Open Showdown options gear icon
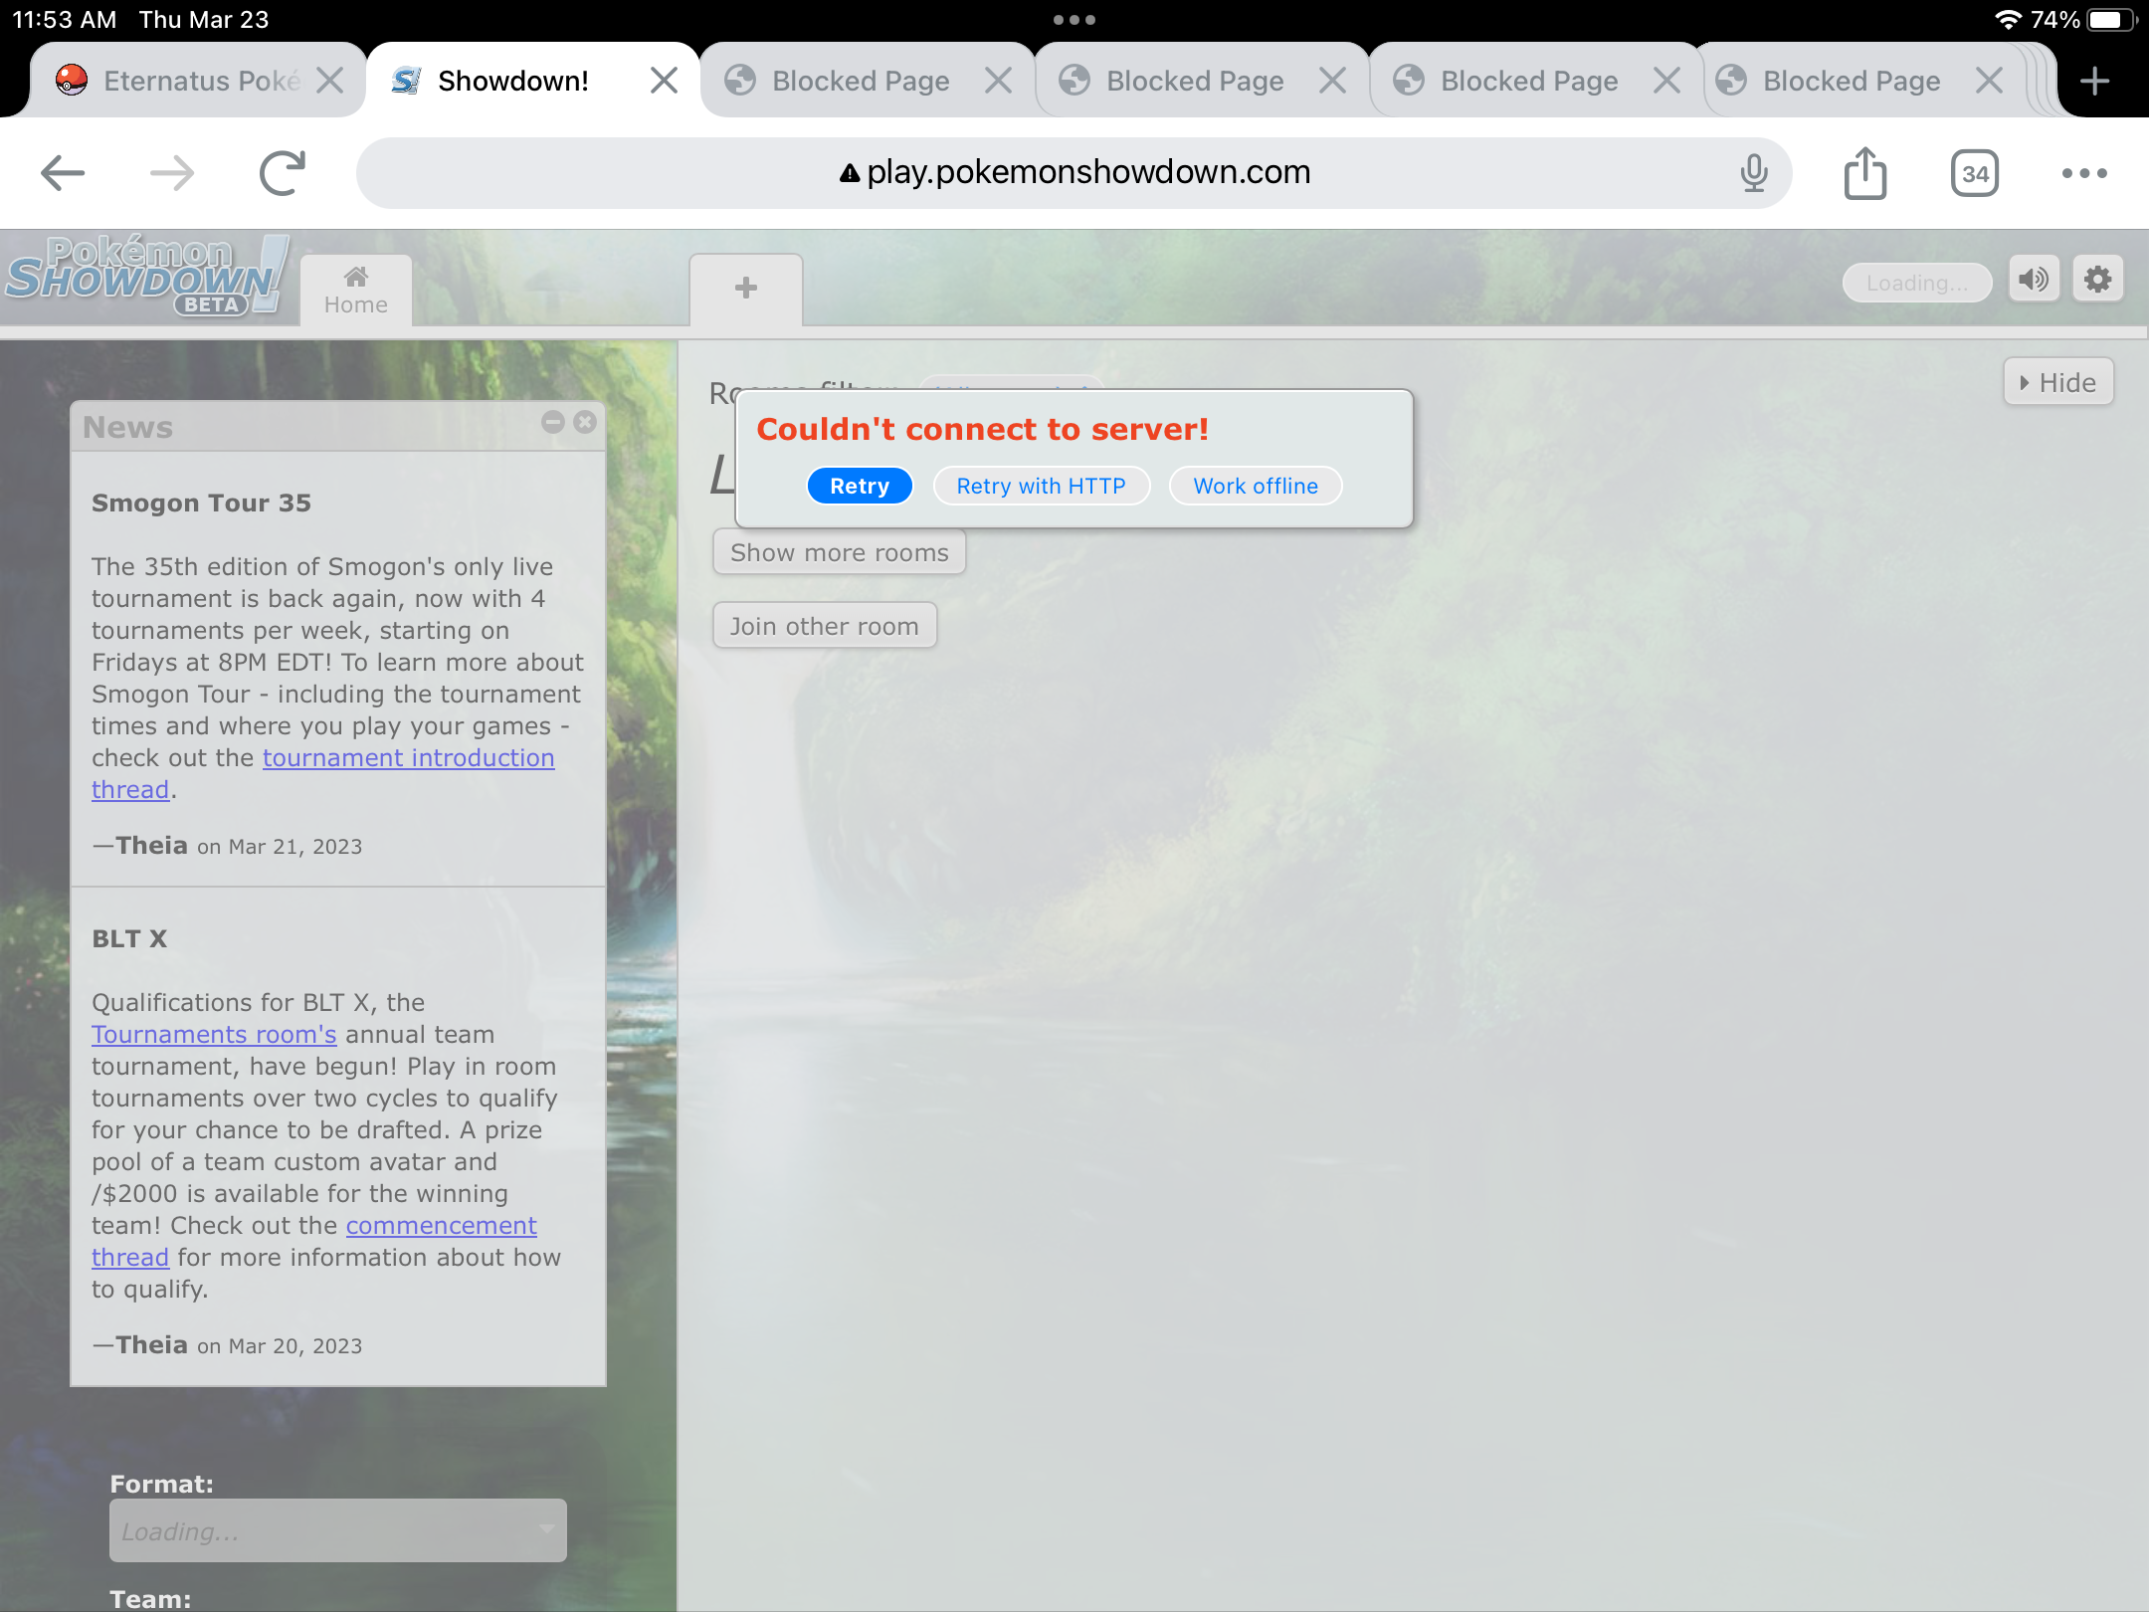 point(2098,280)
